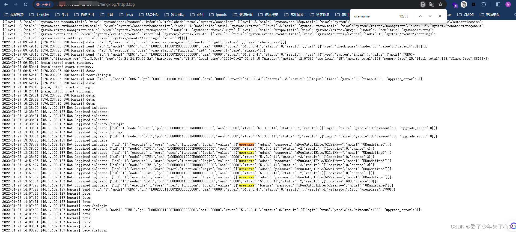Open the 继续挖掘 bookmark folder
This screenshot has height=232, width=516.
tap(243, 14)
